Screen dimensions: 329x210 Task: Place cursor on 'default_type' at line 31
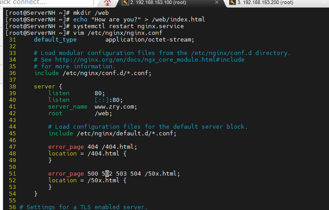tap(55, 40)
